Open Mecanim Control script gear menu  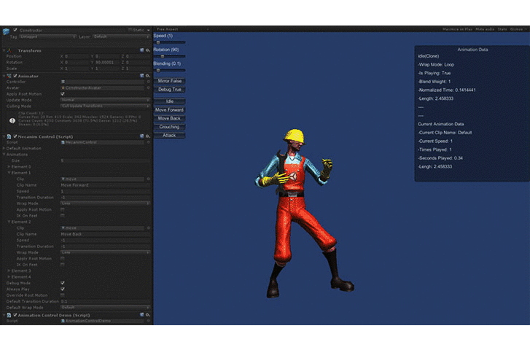148,136
